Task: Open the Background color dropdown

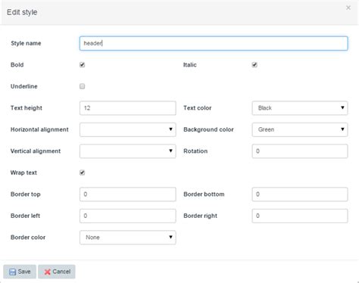Action: [x=300, y=129]
